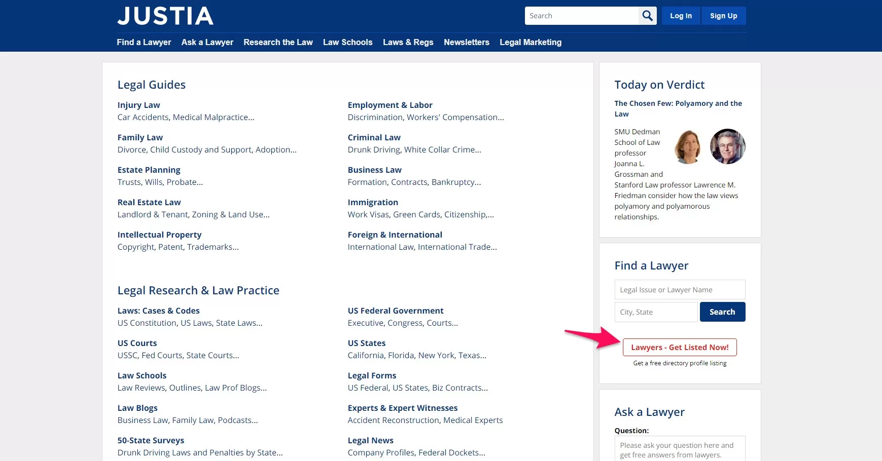The height and width of the screenshot is (461, 882).
Task: Open the Employment & Labor guide
Action: tap(390, 105)
